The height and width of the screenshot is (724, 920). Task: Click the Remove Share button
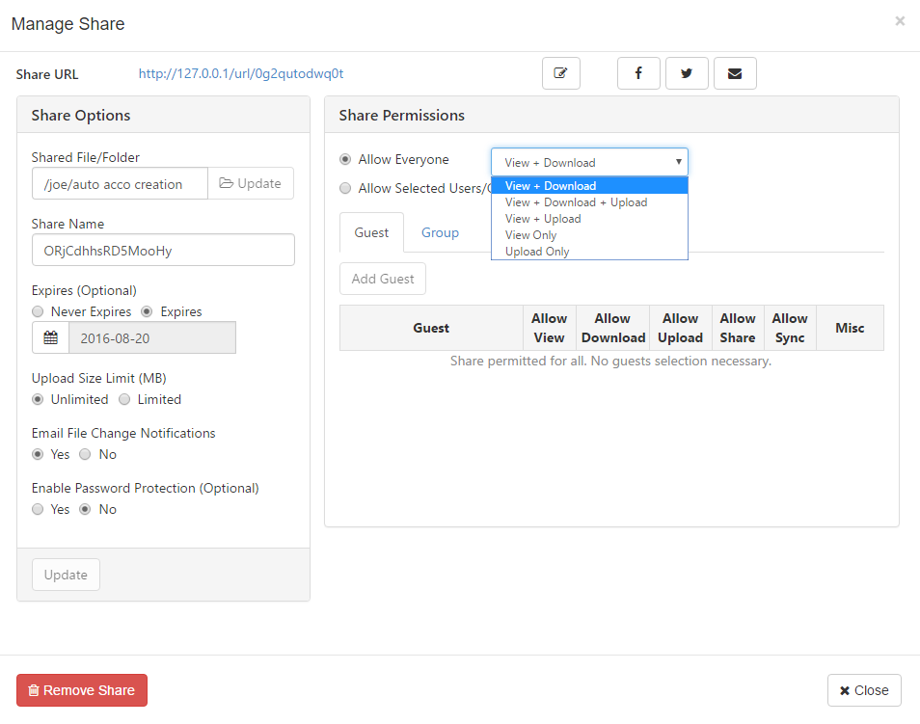point(82,690)
